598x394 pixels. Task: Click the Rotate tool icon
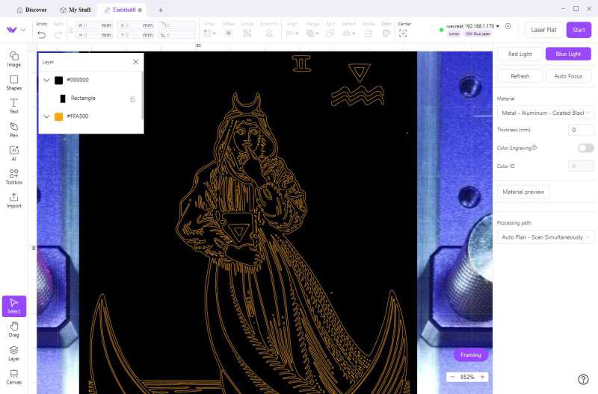point(368,34)
